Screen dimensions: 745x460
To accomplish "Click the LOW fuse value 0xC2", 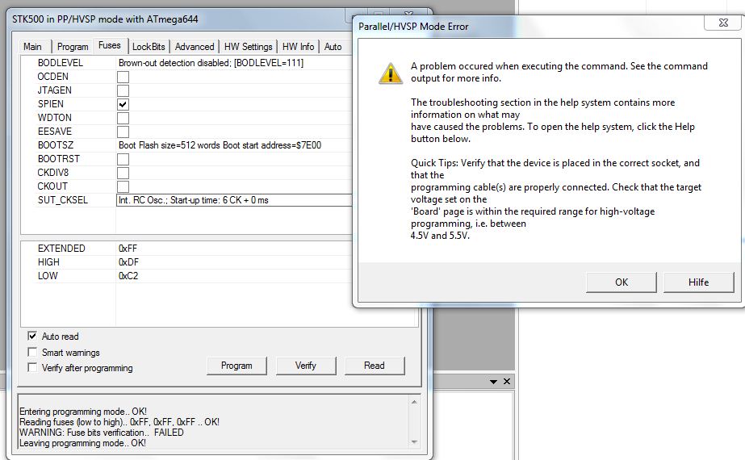I will (128, 276).
